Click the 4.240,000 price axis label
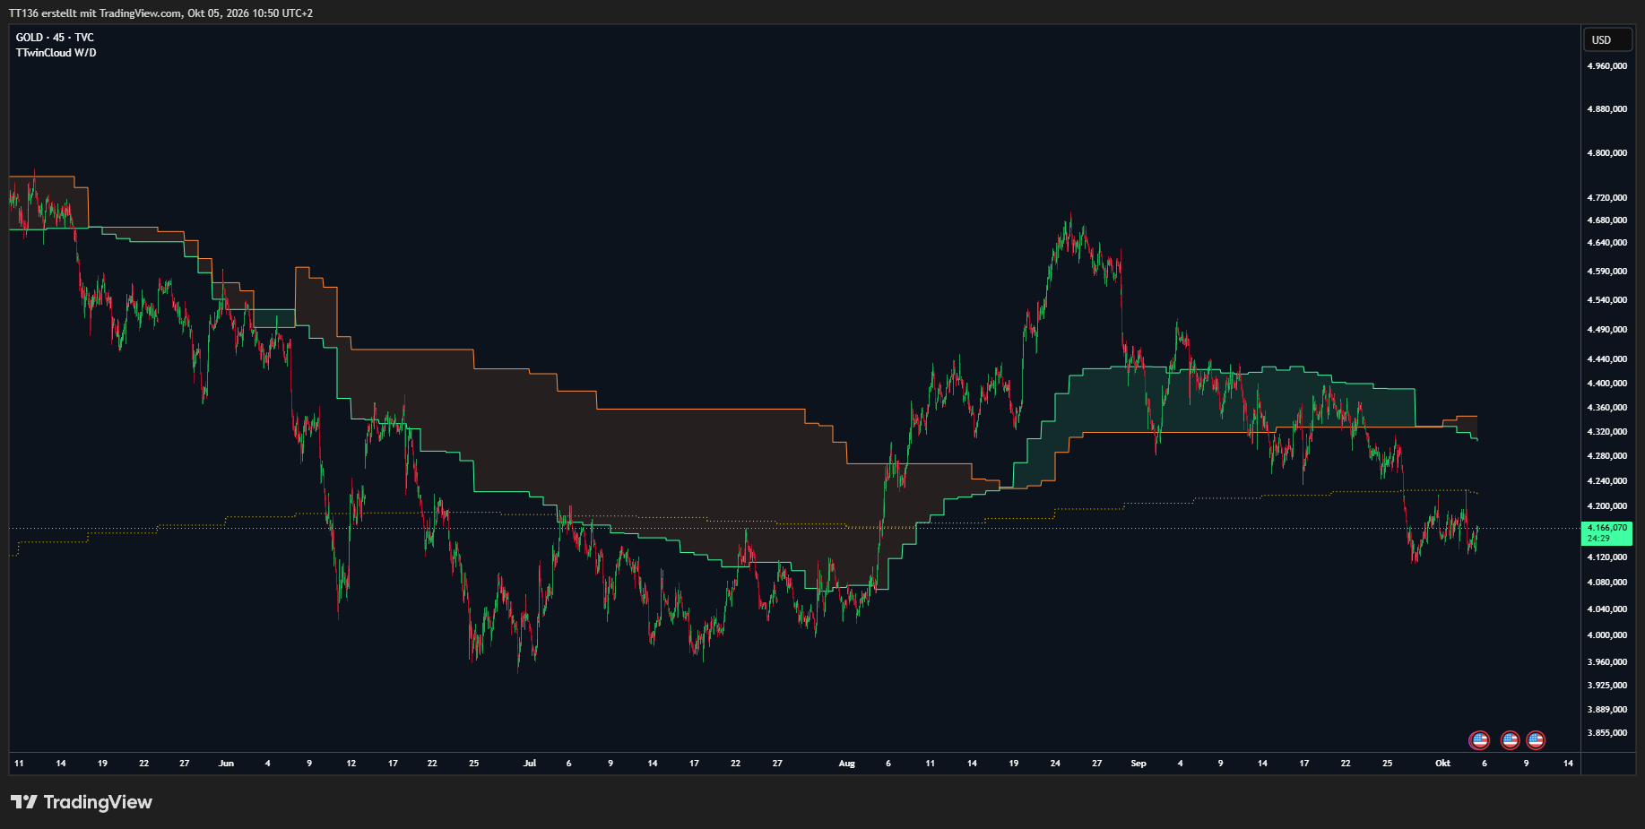This screenshot has width=1645, height=829. 1607,481
